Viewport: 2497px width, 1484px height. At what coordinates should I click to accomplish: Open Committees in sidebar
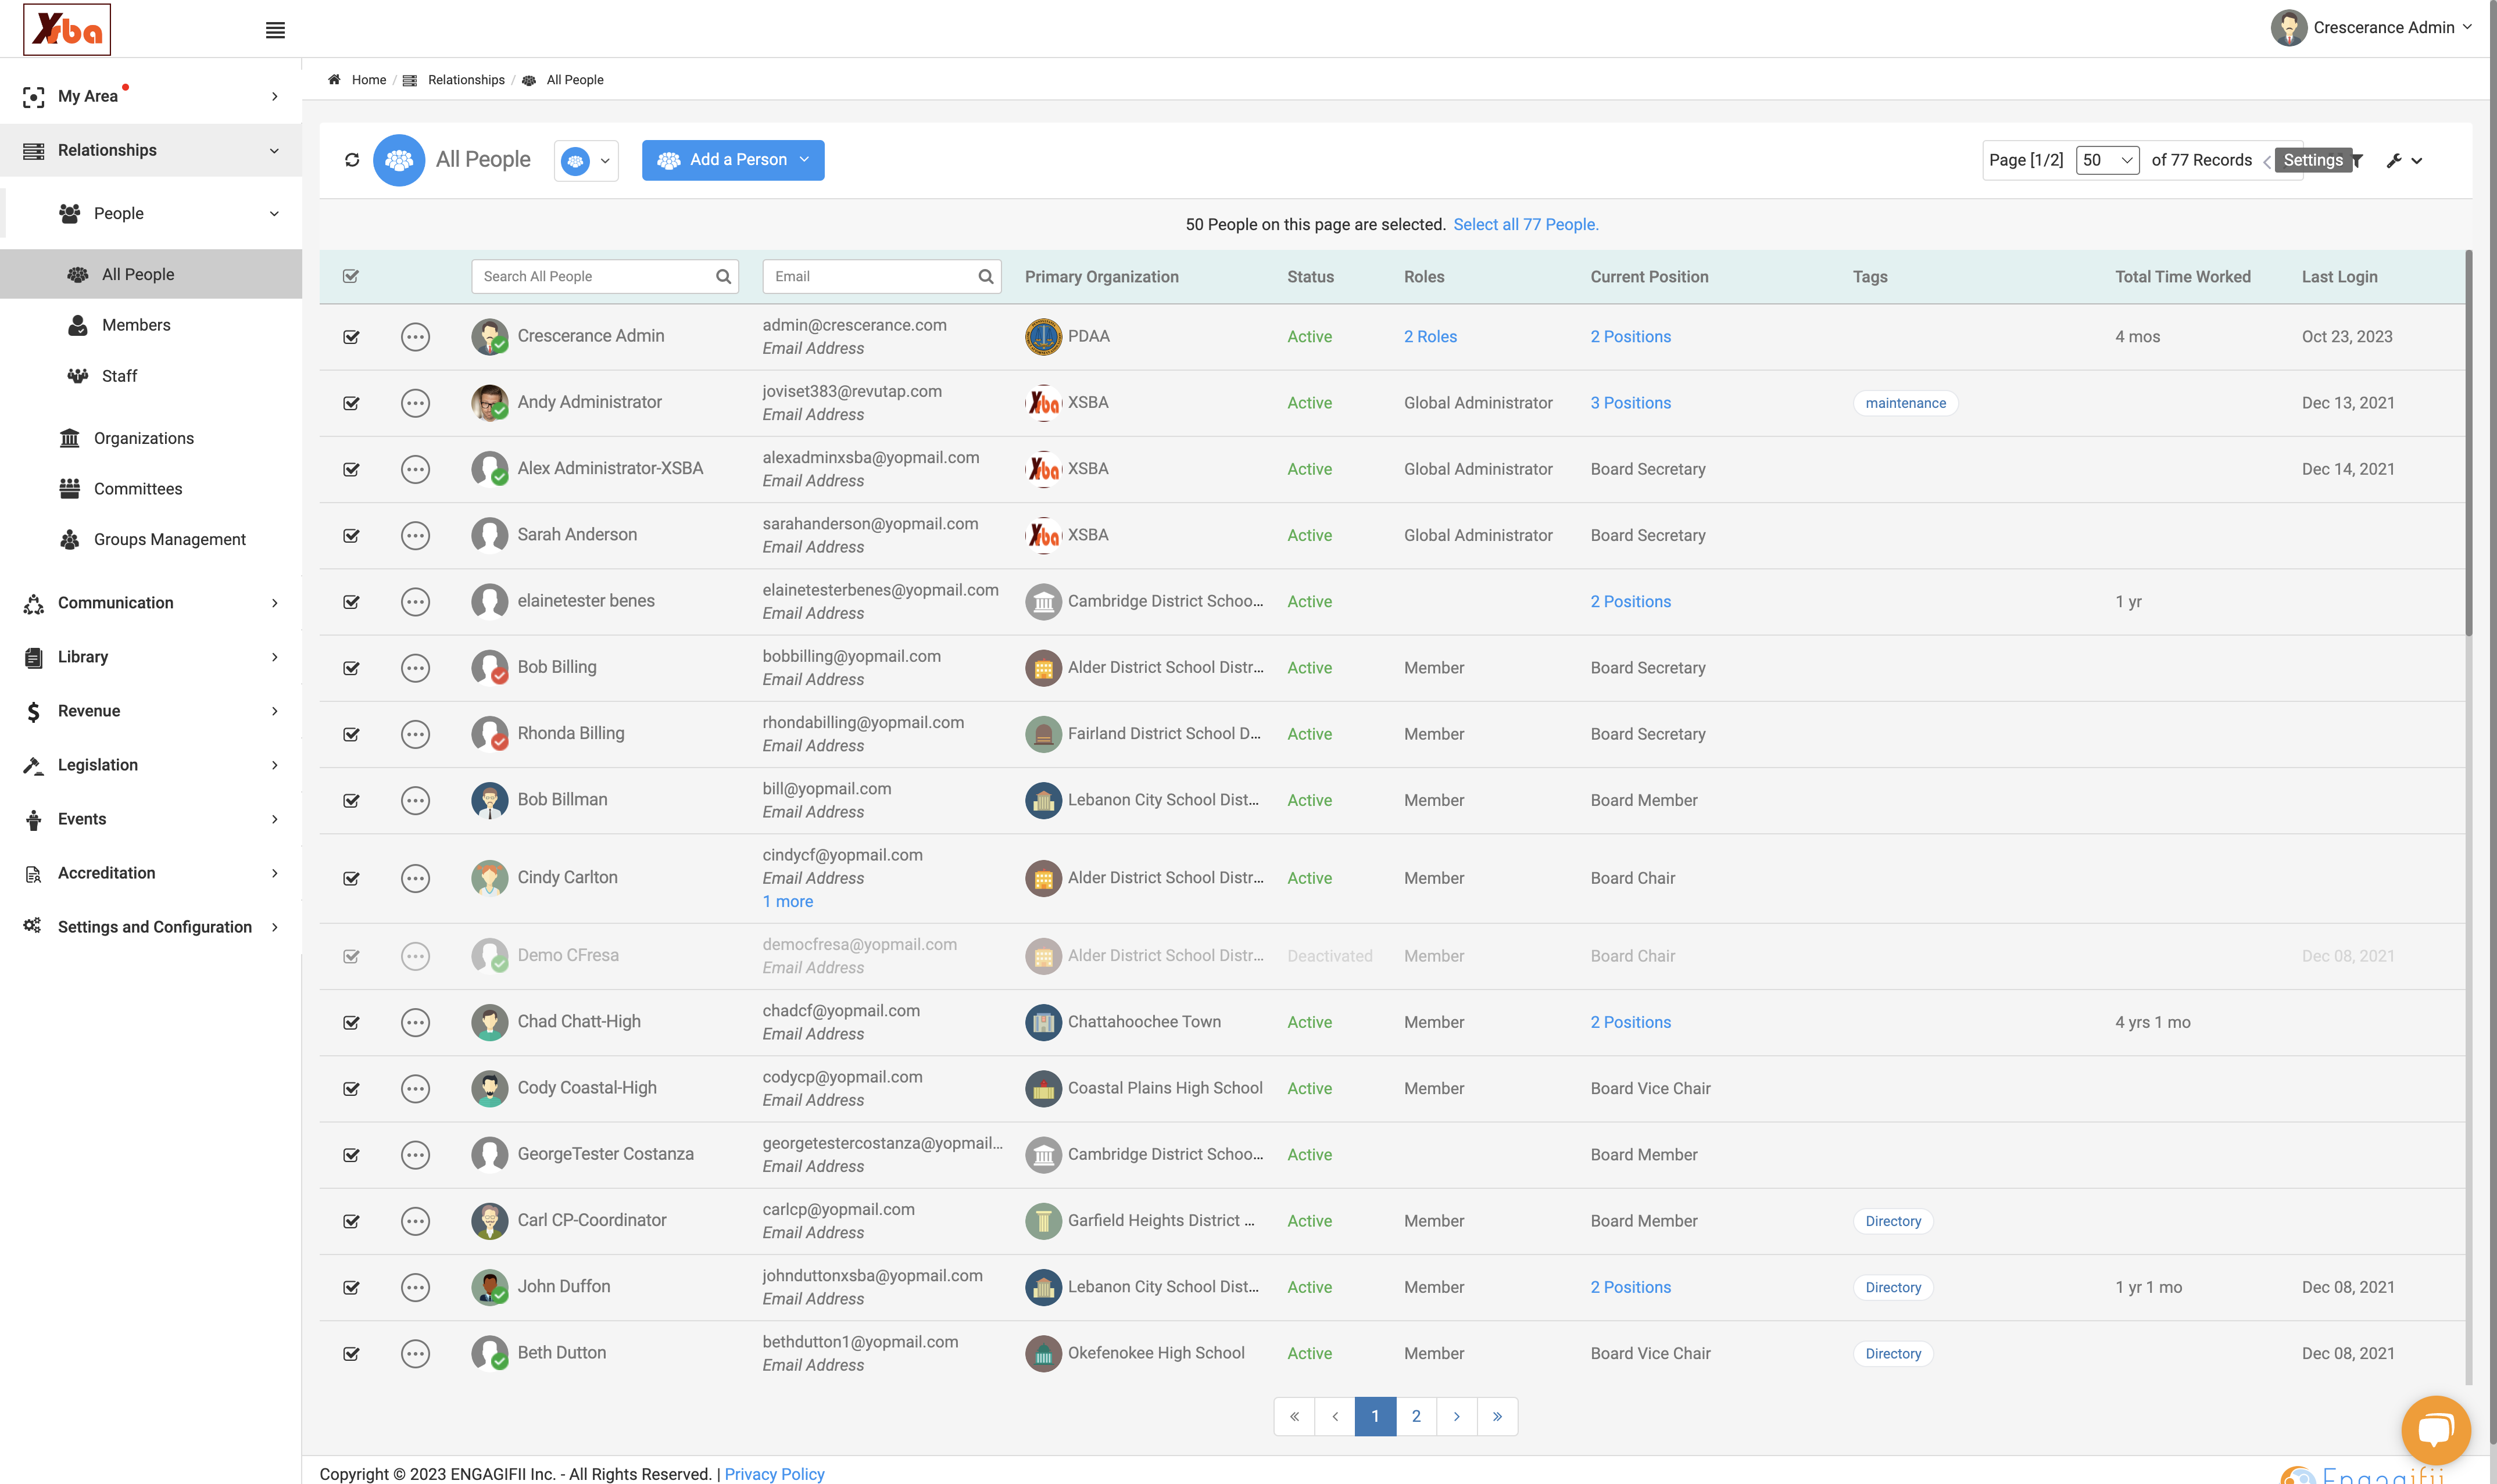pos(138,489)
